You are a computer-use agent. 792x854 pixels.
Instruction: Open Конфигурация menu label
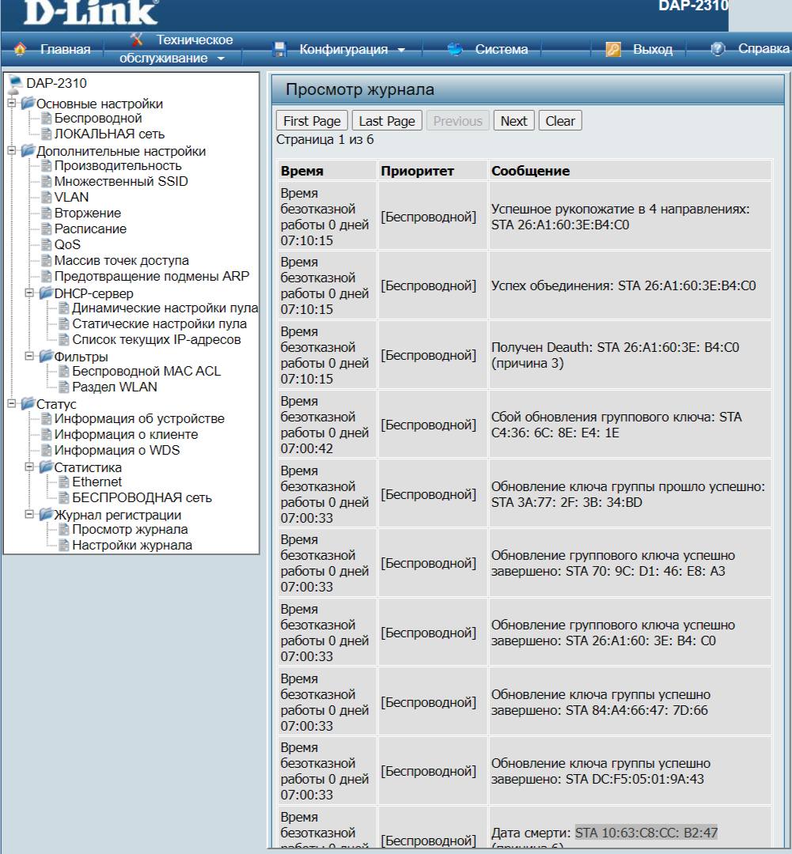(x=343, y=50)
